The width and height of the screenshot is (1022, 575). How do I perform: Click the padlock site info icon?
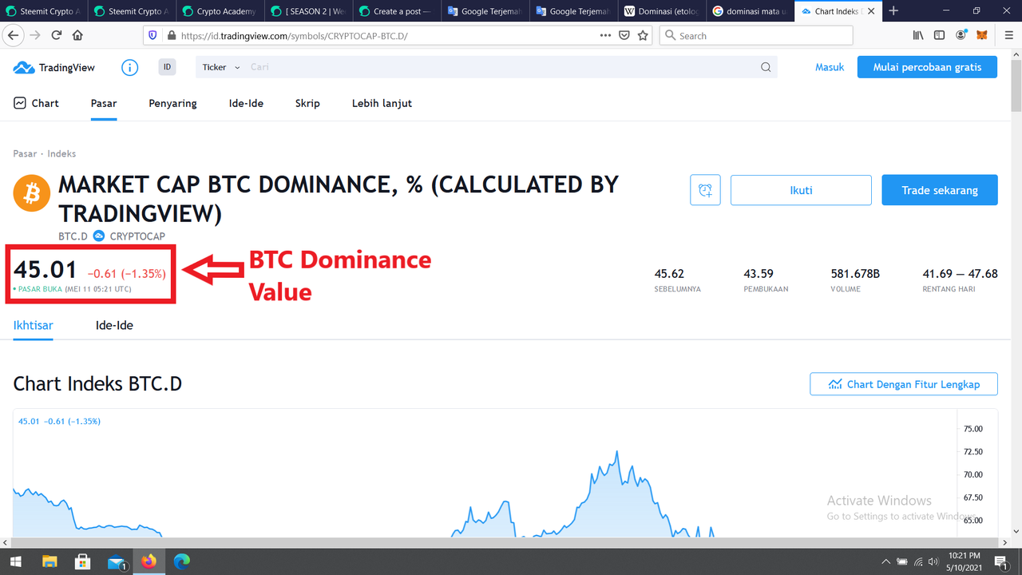coord(171,36)
